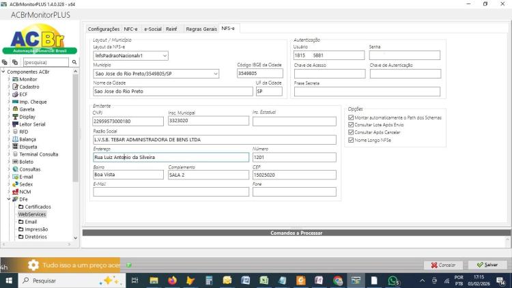The width and height of the screenshot is (512, 288).
Task: Toggle Montar automaticamente o Path dos Schemas
Action: click(351, 117)
